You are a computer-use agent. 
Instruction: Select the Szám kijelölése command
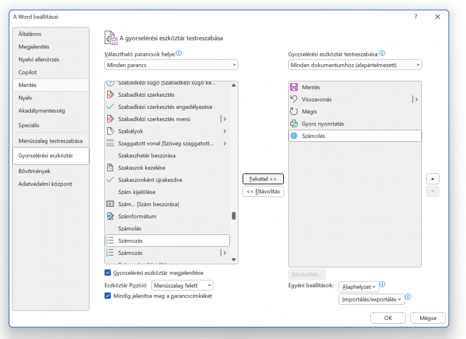coord(167,192)
